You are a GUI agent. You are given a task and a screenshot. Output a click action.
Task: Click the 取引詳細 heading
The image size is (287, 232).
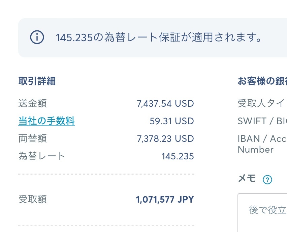(37, 81)
